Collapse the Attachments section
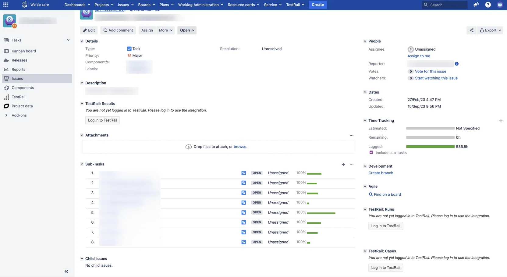The width and height of the screenshot is (507, 277). [82, 135]
